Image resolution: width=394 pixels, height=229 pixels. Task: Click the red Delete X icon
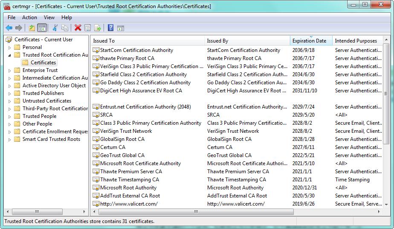(x=78, y=28)
